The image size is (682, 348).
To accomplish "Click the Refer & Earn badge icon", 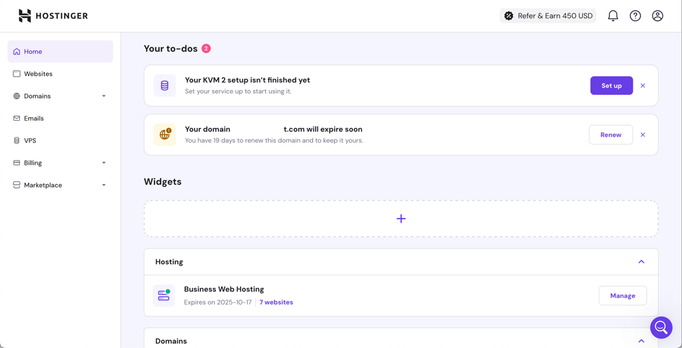I will [x=508, y=16].
